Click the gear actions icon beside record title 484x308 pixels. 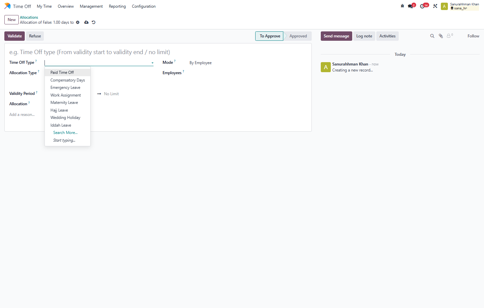pyautogui.click(x=78, y=22)
